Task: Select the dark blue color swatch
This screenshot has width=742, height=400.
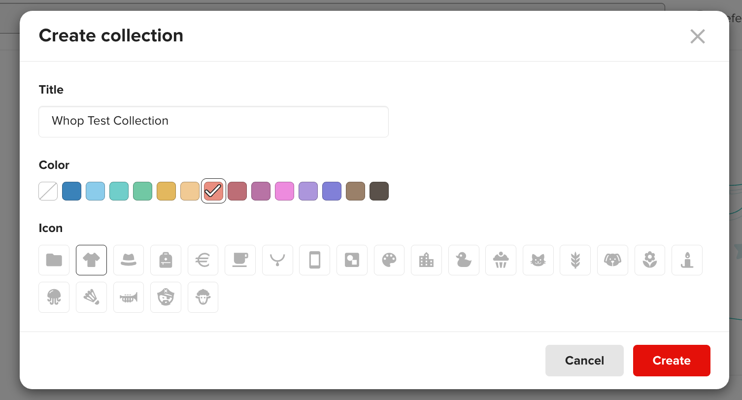Action: (x=71, y=191)
